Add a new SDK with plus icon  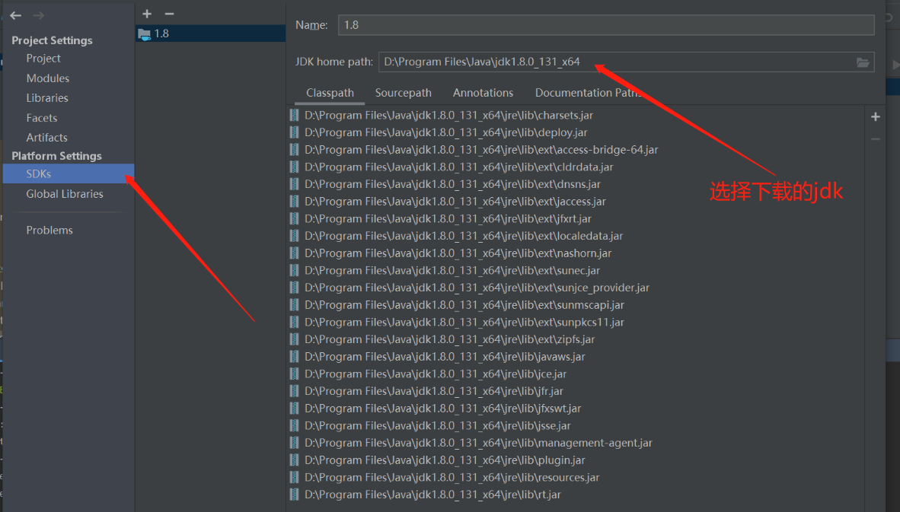[147, 14]
